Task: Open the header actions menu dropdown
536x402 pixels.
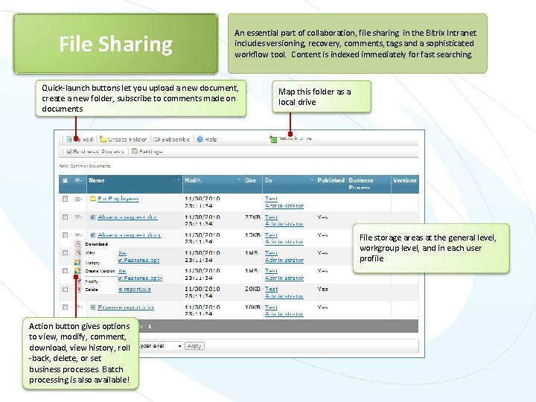Action: pyautogui.click(x=79, y=180)
